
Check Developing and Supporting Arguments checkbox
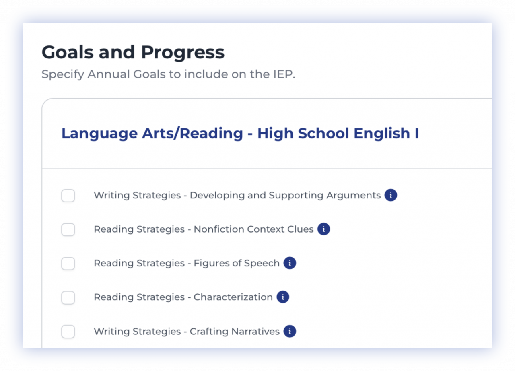click(68, 196)
